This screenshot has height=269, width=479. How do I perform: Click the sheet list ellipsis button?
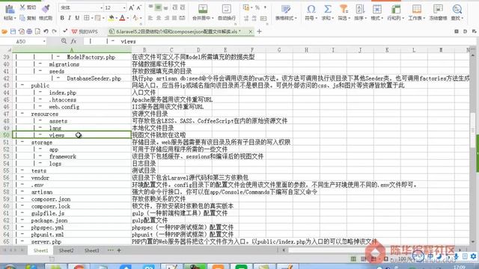(110, 250)
